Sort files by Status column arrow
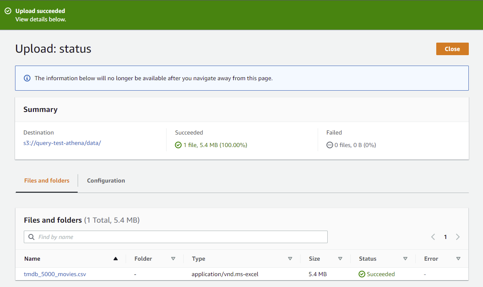Viewport: 483px width, 287px height. (405, 259)
